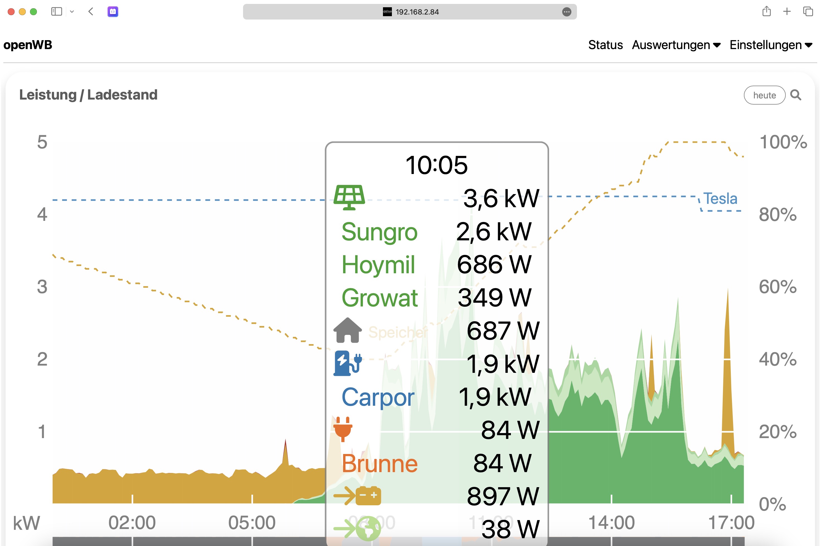Expand the sidebar options chevron
Screen dimensions: 820x546
72,11
